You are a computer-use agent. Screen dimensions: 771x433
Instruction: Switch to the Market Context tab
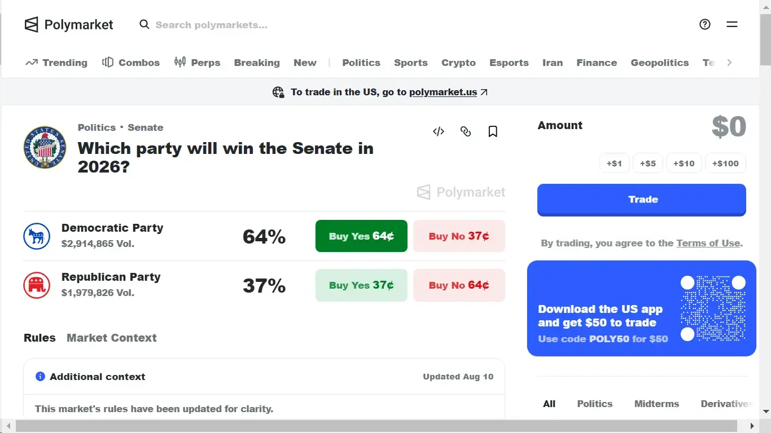pyautogui.click(x=112, y=338)
